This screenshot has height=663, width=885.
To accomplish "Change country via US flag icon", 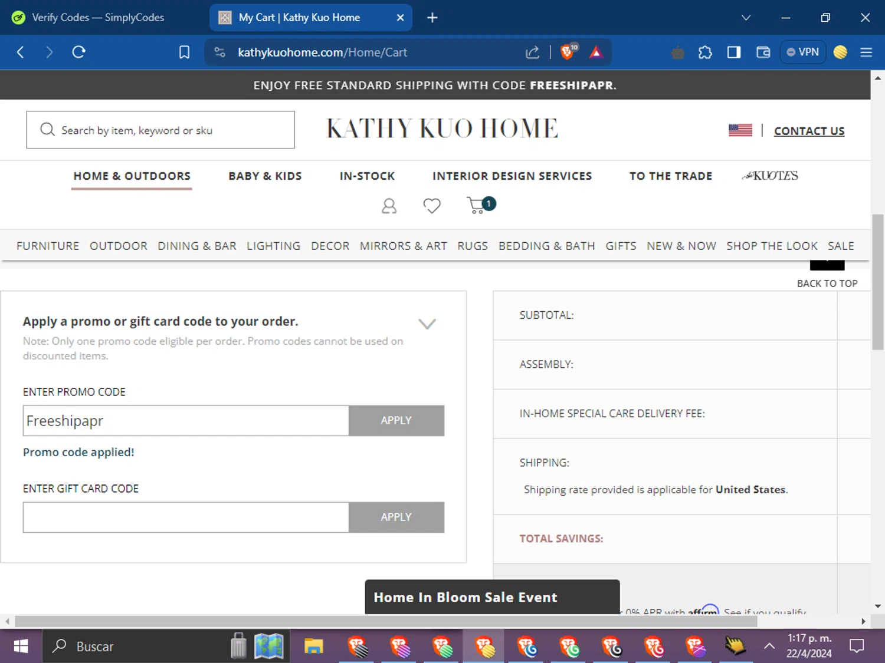I will [x=740, y=130].
